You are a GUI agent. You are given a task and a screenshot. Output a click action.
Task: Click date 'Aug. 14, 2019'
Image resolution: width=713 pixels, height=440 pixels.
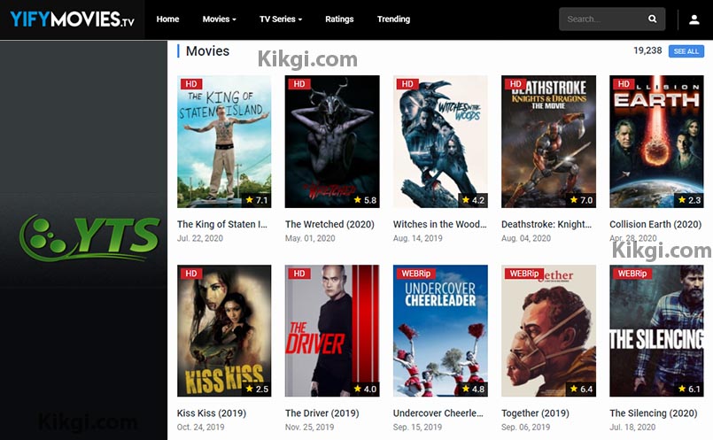click(418, 238)
